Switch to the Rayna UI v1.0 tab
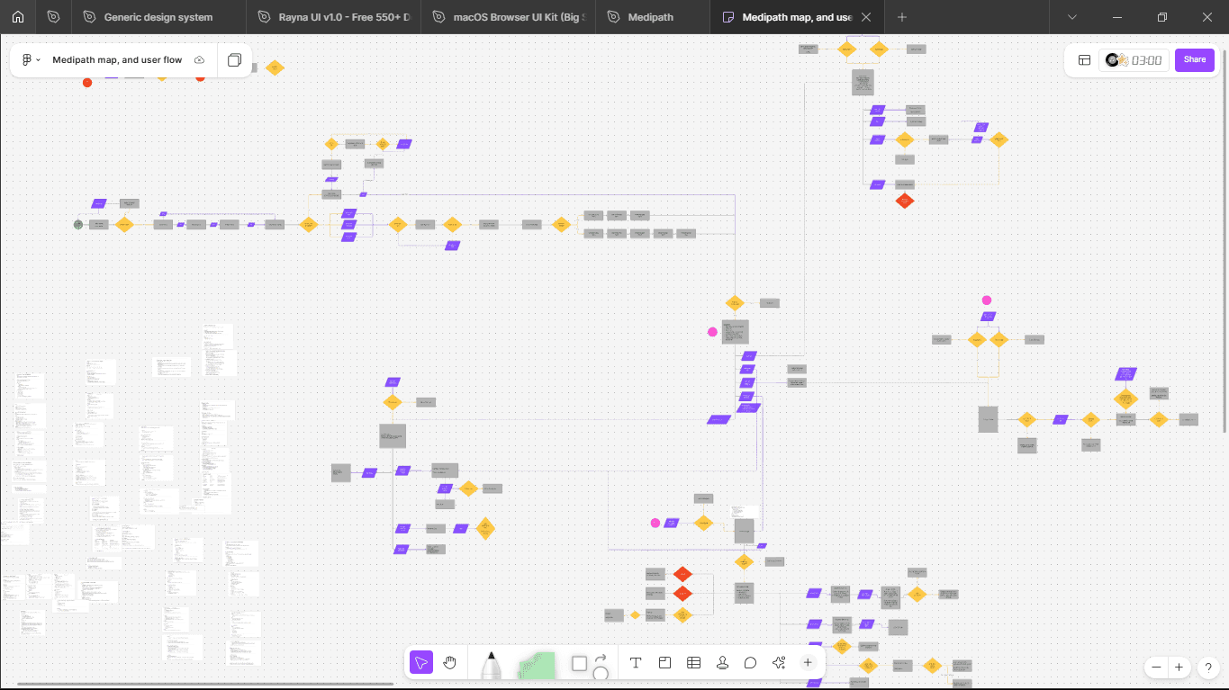 pyautogui.click(x=335, y=17)
